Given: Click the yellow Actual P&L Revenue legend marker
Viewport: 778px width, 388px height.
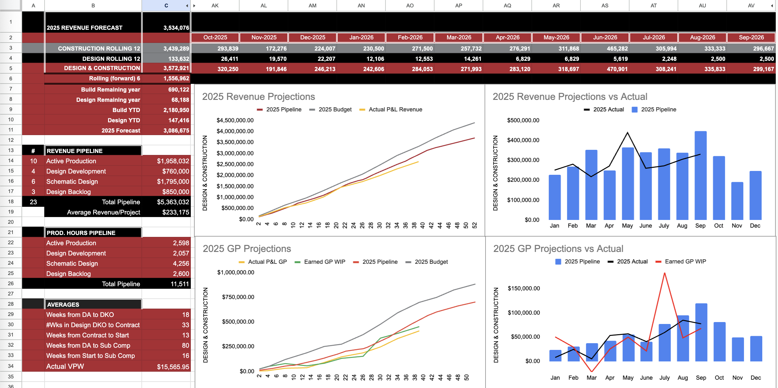Looking at the screenshot, I should tap(362, 110).
